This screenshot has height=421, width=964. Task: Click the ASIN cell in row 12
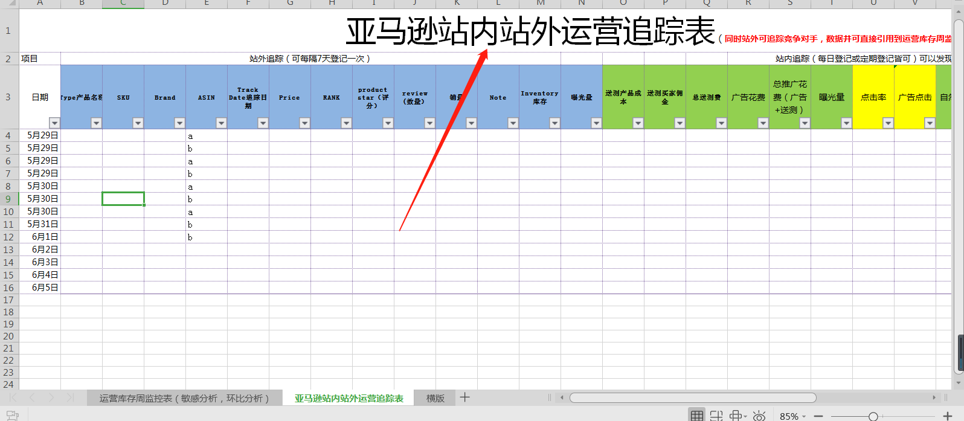(x=207, y=237)
